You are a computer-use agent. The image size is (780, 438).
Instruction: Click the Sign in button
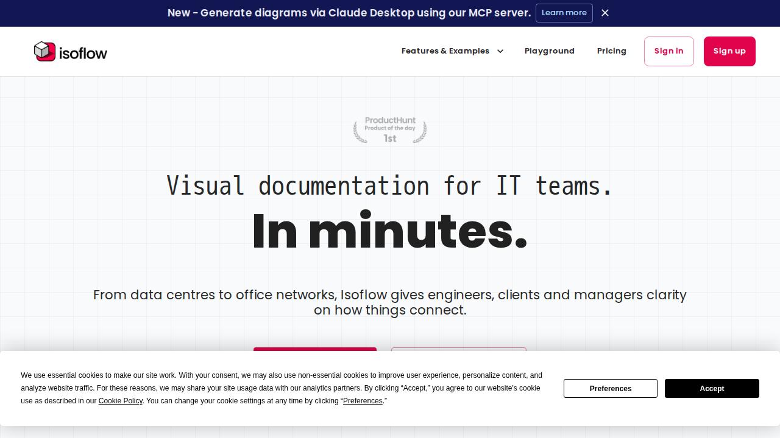669,51
